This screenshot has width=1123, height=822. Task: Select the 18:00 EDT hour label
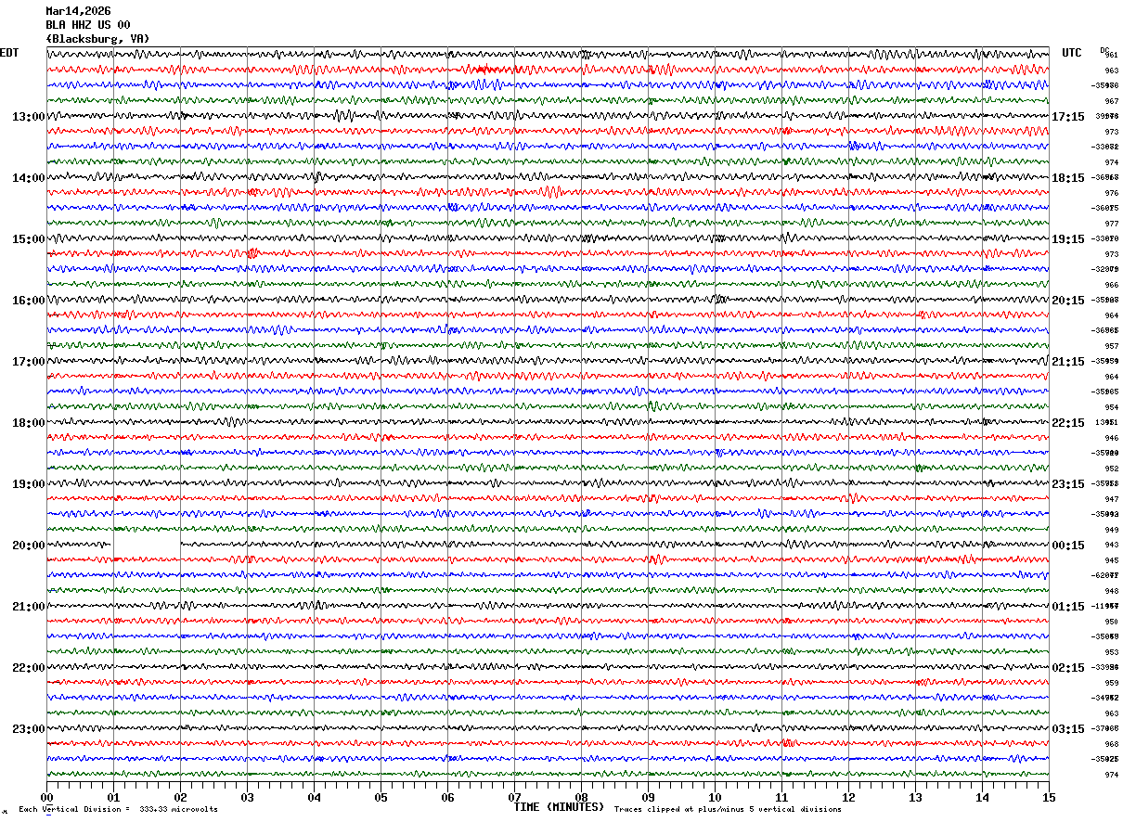click(x=28, y=423)
